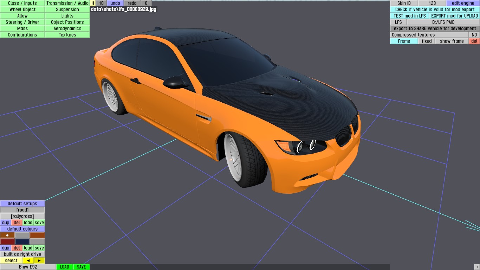Toggle built as right drive
The width and height of the screenshot is (480, 270).
pyautogui.click(x=22, y=254)
